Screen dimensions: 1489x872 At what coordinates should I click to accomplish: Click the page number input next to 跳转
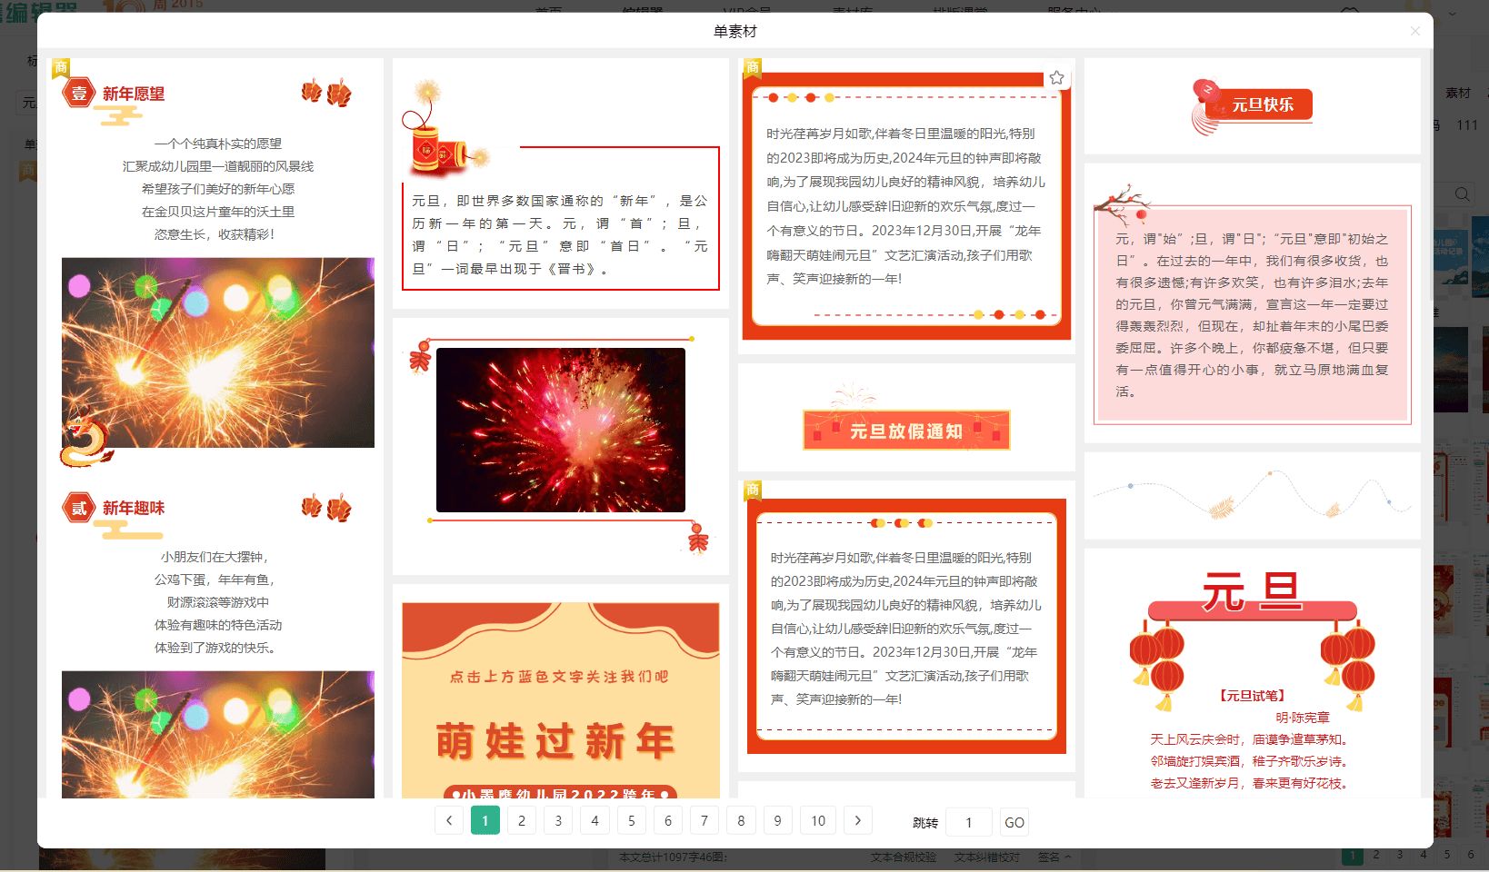click(968, 822)
